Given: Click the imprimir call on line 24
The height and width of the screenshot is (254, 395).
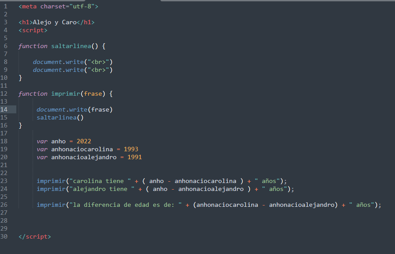Looking at the screenshot, I should click(x=51, y=189).
